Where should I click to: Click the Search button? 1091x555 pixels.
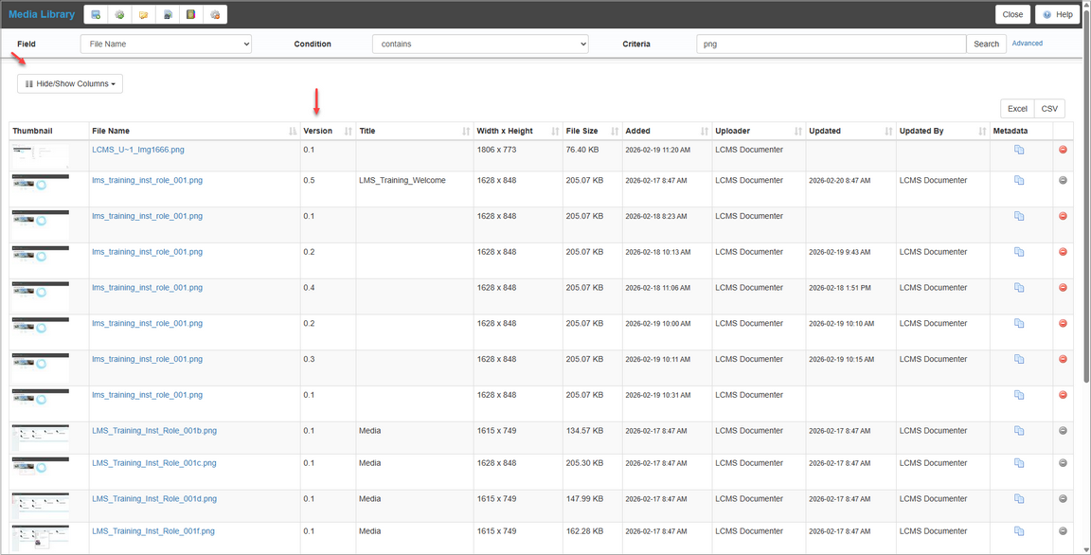tap(986, 44)
